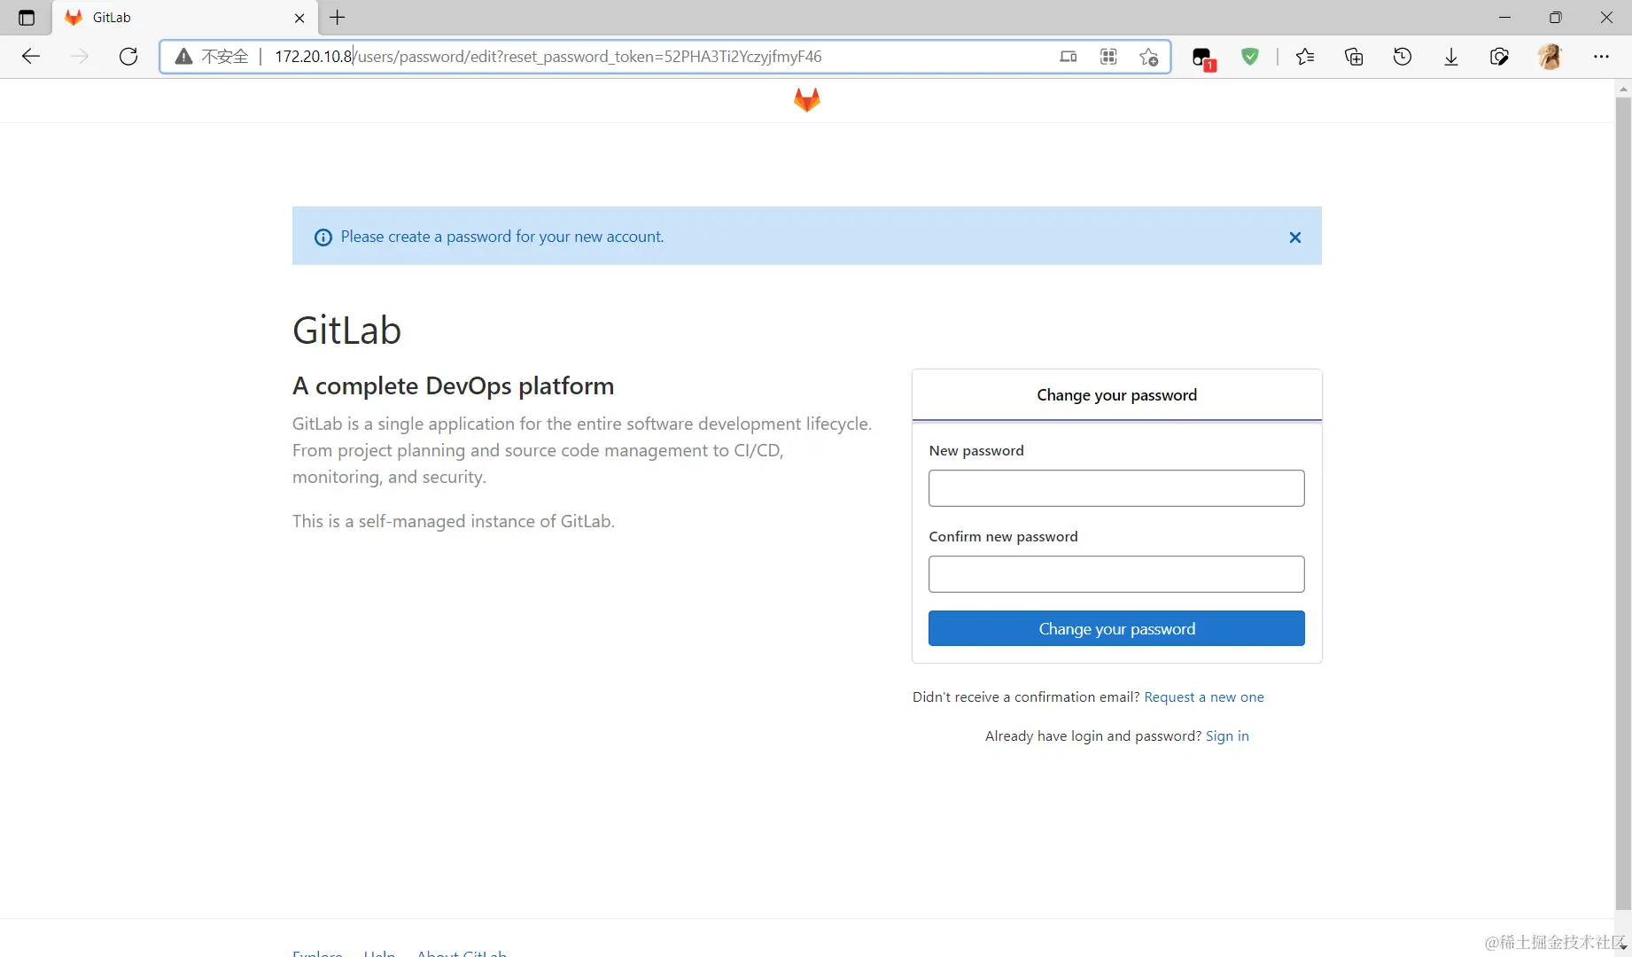Open the extension with red badge
1632x957 pixels.
click(1203, 58)
